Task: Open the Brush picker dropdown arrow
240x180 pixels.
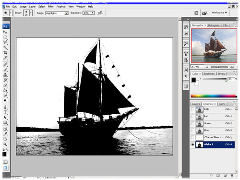Action: pyautogui.click(x=31, y=13)
